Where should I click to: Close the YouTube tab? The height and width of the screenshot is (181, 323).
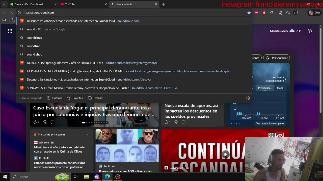(x=106, y=4)
